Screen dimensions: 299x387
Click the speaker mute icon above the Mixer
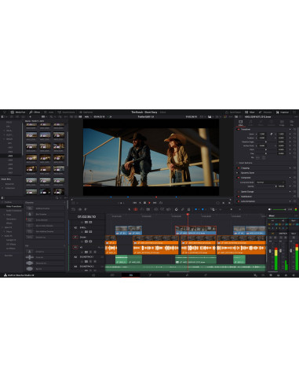pos(270,209)
